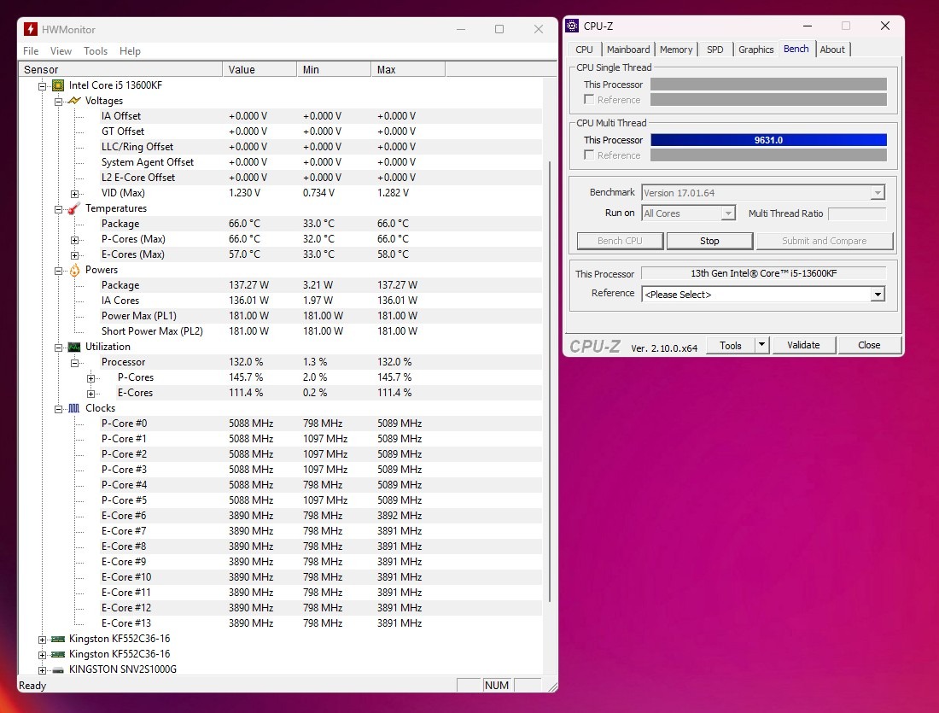The height and width of the screenshot is (713, 939).
Task: Click the Multi Thread Ratio field
Action: (856, 213)
